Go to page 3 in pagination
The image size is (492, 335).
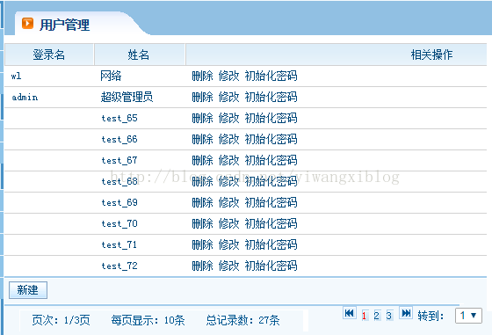(389, 316)
